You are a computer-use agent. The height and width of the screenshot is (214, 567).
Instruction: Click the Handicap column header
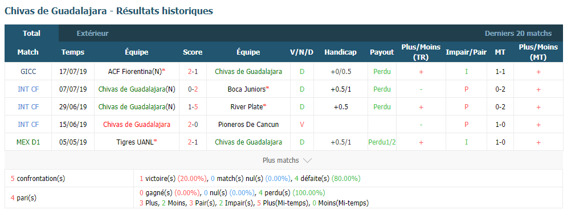[340, 52]
